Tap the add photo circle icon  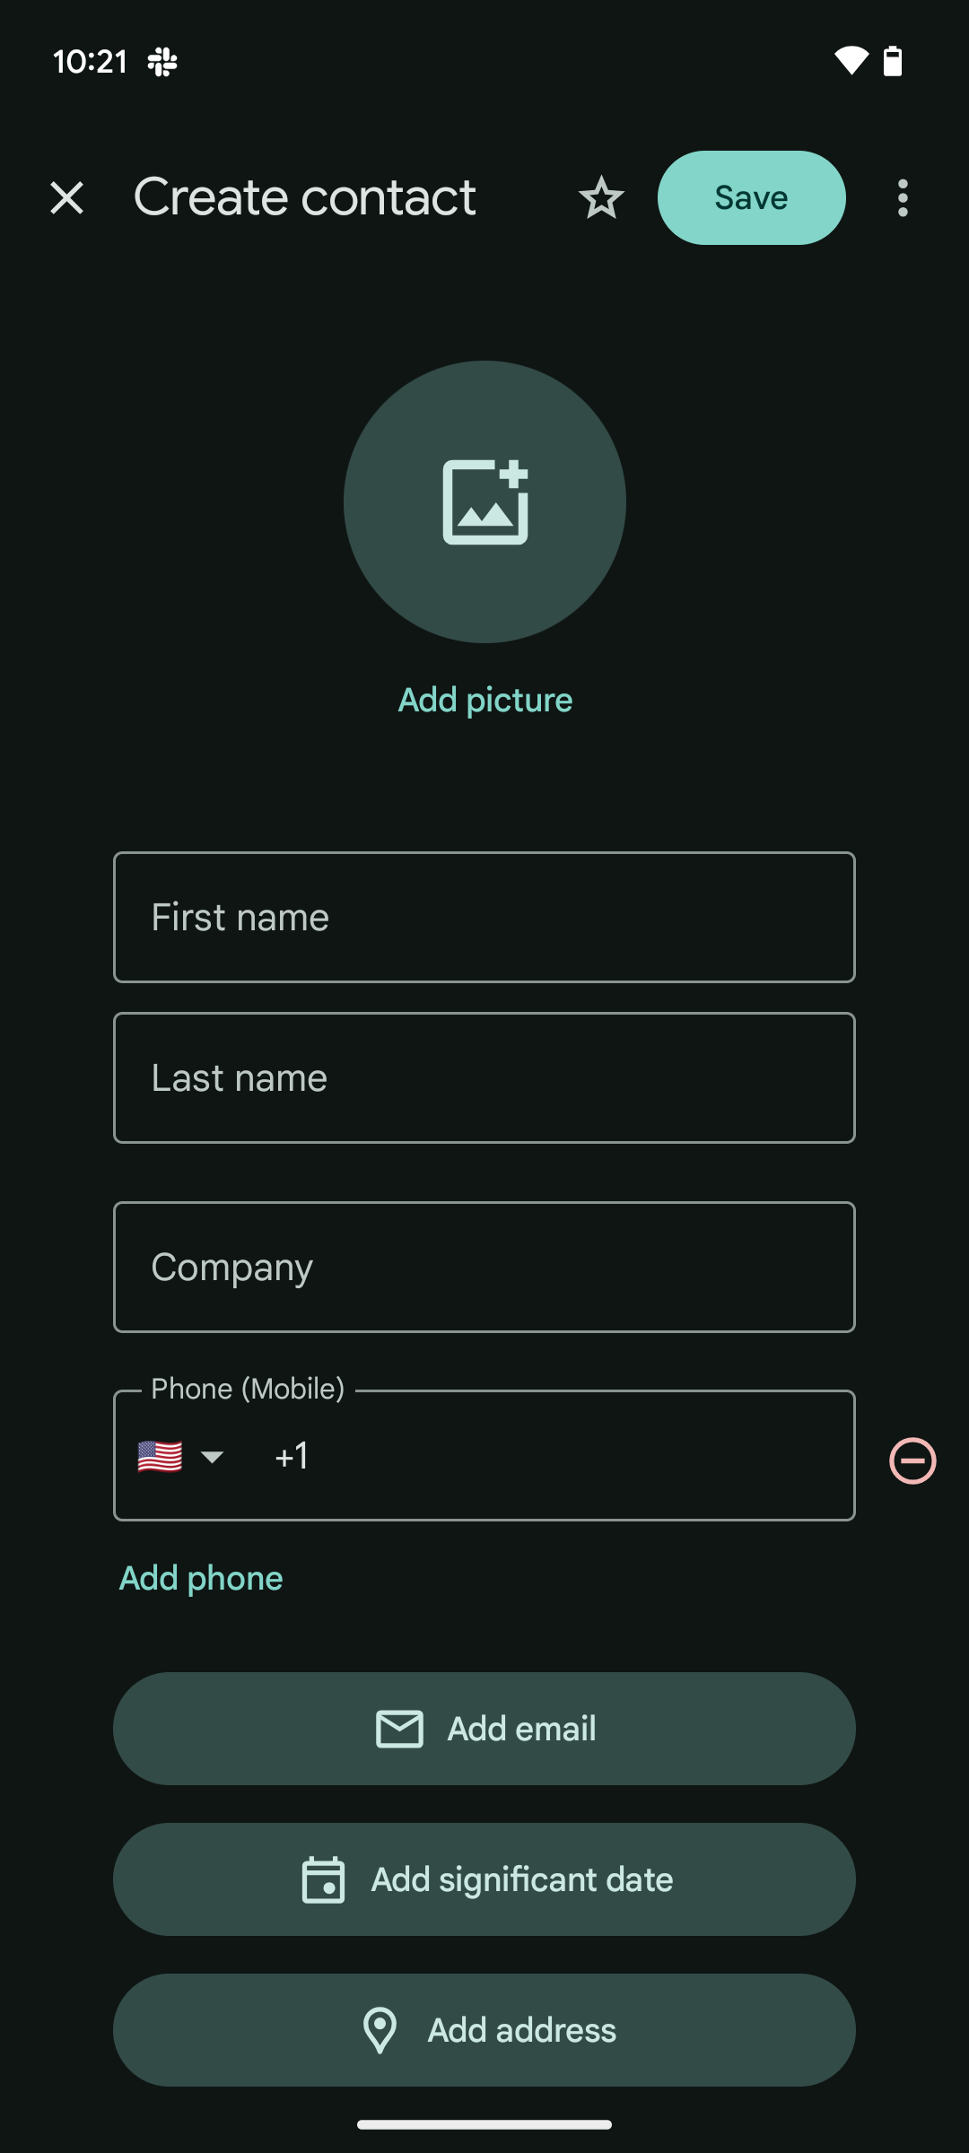tap(484, 501)
